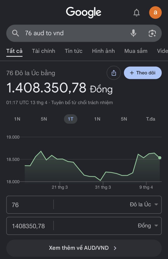Open the orange account avatar
Screen dimensions: 168x259
point(155,13)
